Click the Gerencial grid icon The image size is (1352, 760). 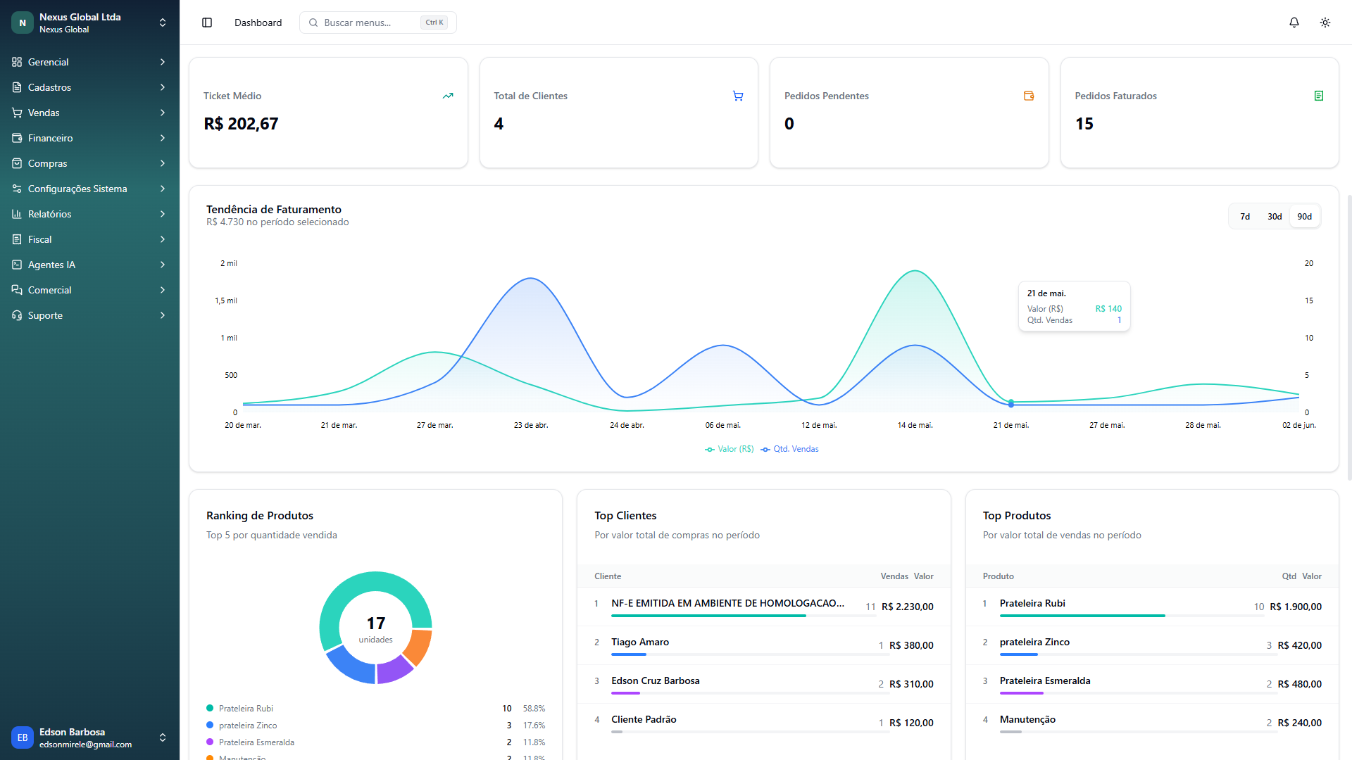(17, 62)
